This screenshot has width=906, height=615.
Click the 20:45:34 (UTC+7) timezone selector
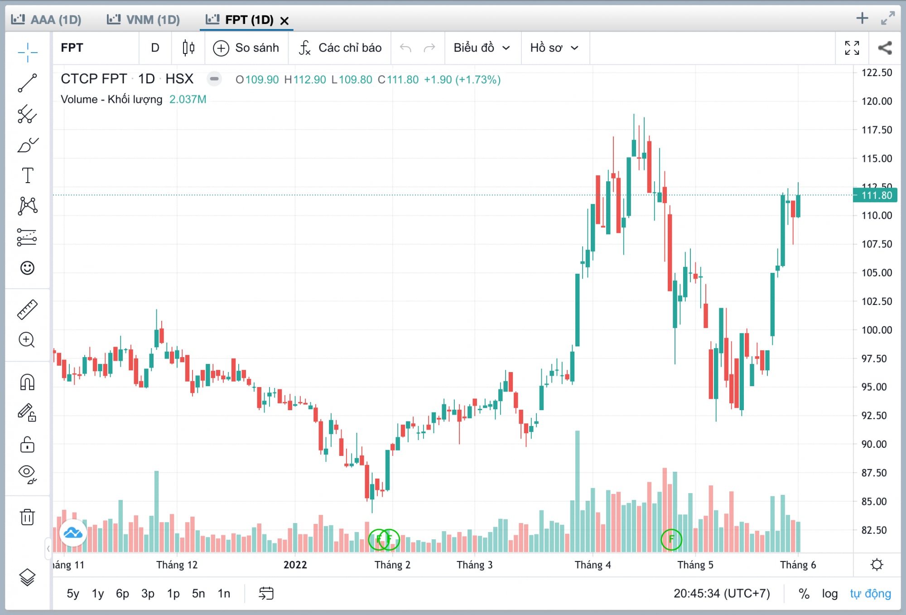click(722, 593)
